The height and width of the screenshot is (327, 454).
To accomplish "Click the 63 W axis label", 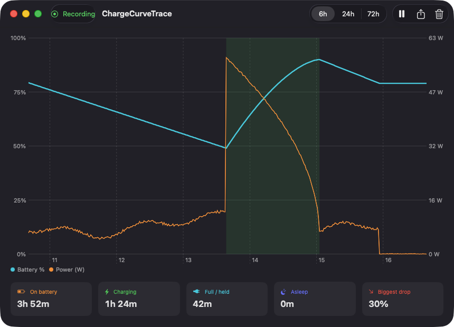I will (436, 38).
